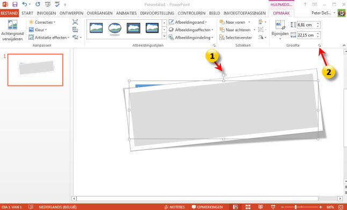This screenshot has width=347, height=210.
Task: Toggle the Opmerkingen pane
Action: [x=207, y=207]
